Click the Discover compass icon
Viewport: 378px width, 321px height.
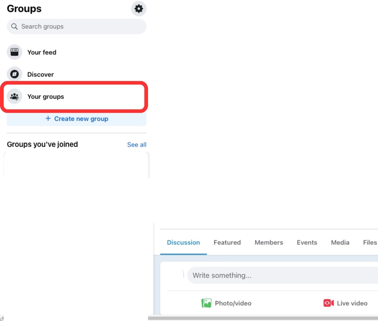point(14,74)
